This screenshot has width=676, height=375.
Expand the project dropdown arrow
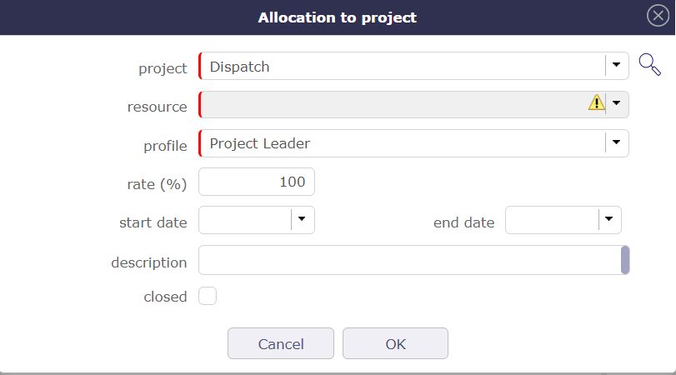(617, 65)
